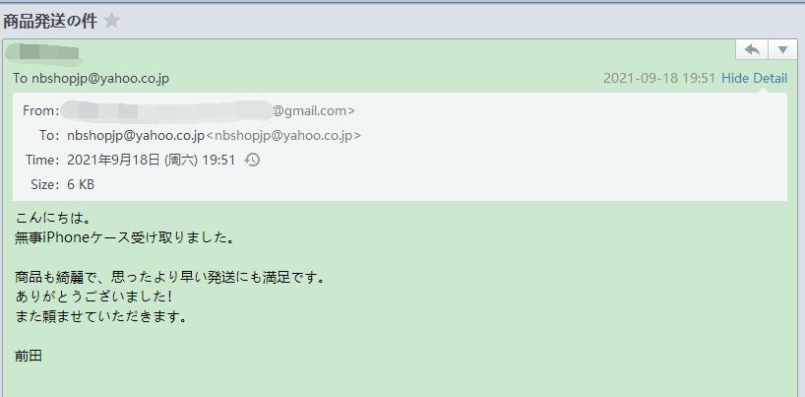The height and width of the screenshot is (397, 805).
Task: Click the bracketed address <nbshopjp@yahoo.co.jp>
Action: pyautogui.click(x=283, y=136)
